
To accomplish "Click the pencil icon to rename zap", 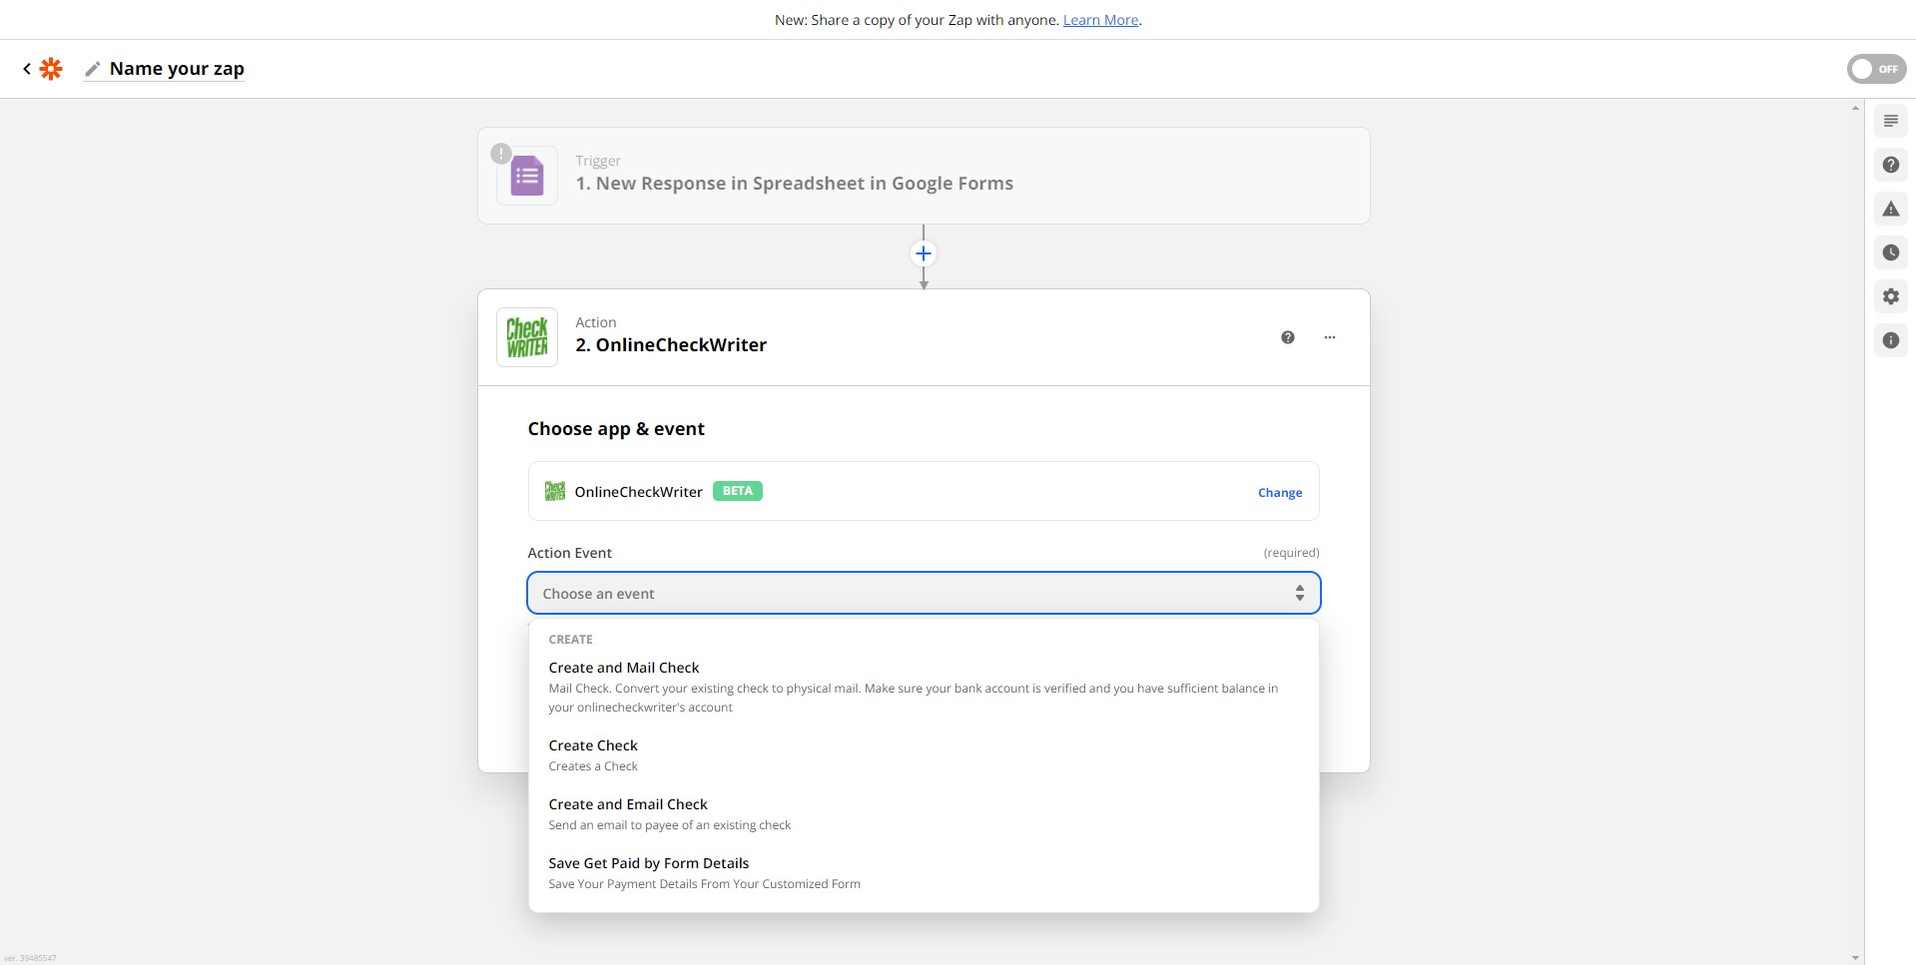I will pyautogui.click(x=93, y=69).
